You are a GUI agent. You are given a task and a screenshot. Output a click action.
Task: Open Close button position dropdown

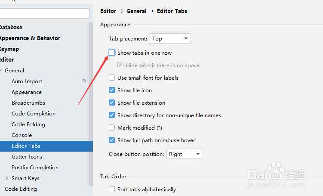pyautogui.click(x=185, y=154)
